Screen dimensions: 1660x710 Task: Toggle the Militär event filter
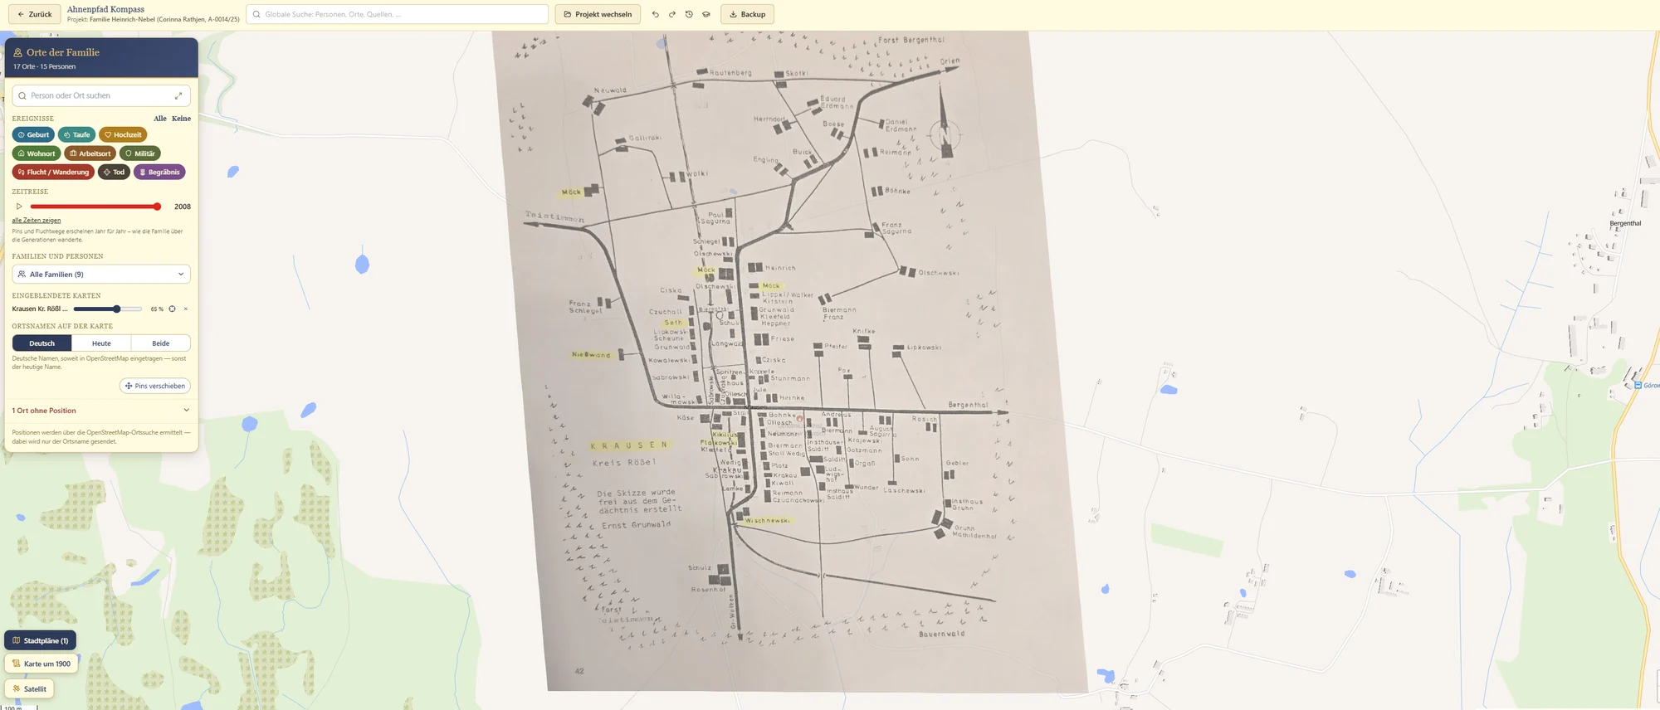click(140, 153)
